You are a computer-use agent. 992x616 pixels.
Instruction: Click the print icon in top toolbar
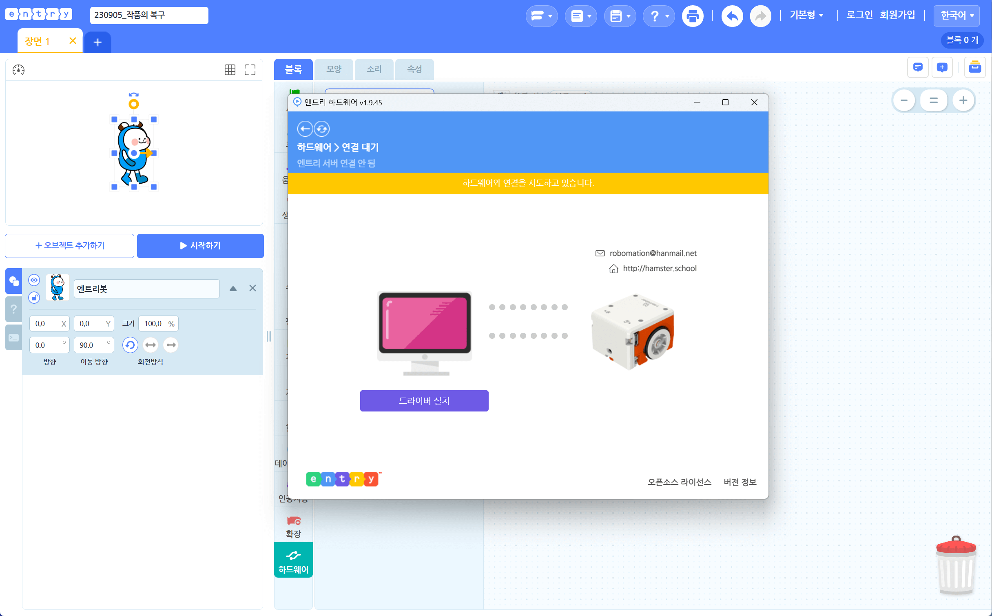693,16
